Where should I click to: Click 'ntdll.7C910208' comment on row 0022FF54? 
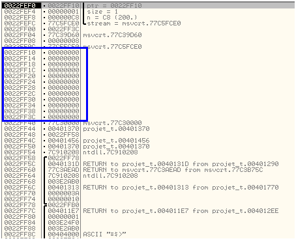coord(110,152)
